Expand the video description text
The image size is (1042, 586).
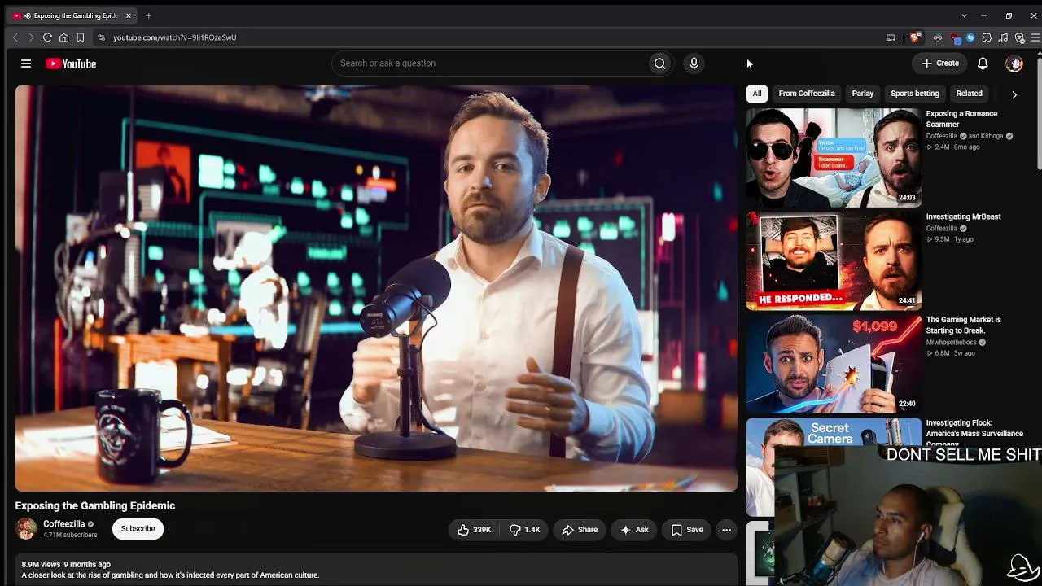pos(170,575)
